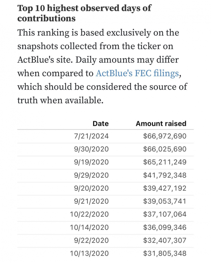This screenshot has height=263, width=211.
Task: Click the $66,025,690 amount
Action: (x=165, y=149)
